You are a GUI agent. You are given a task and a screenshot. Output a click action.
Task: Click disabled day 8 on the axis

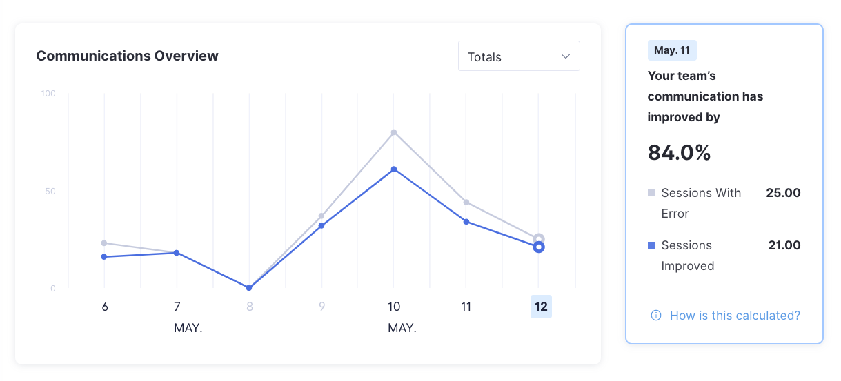click(x=250, y=307)
